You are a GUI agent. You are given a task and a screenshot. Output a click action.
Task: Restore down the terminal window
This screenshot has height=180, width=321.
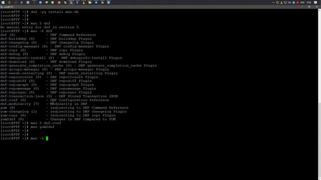(x=309, y=6)
